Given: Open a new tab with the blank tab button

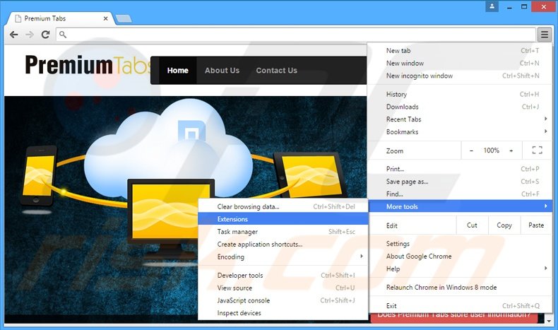Looking at the screenshot, I should click(124, 18).
